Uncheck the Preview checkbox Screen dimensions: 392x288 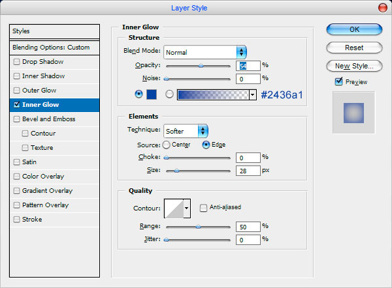(x=338, y=81)
